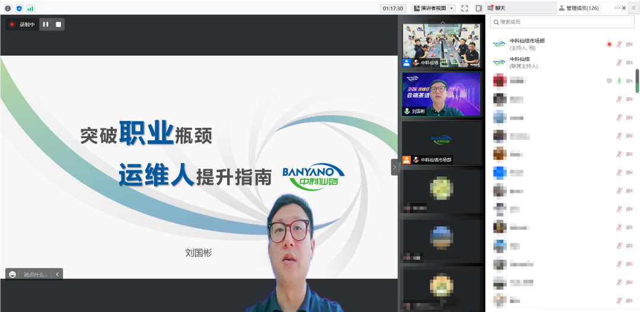Screen dimensions: 640x312
Task: Open the hamburger menu at top right
Action: click(x=633, y=8)
